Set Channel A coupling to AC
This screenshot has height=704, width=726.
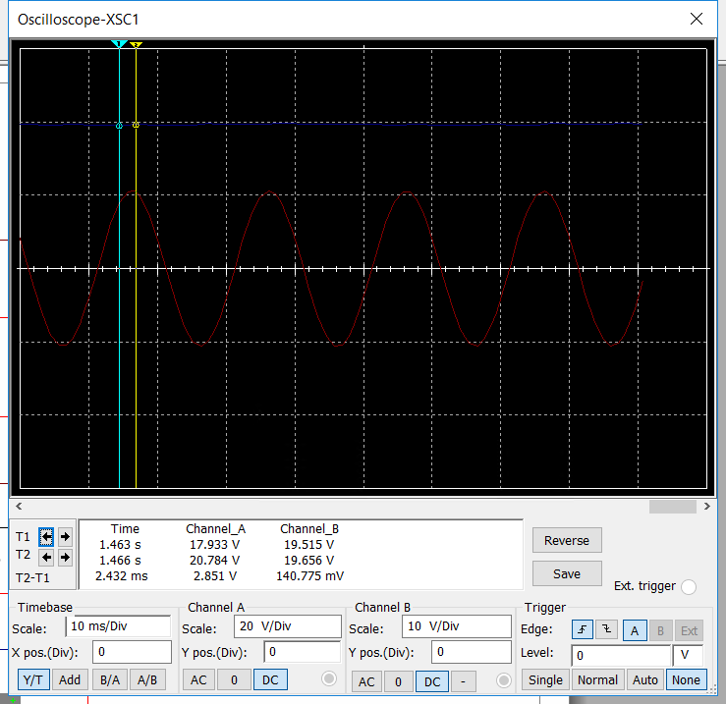tap(197, 679)
